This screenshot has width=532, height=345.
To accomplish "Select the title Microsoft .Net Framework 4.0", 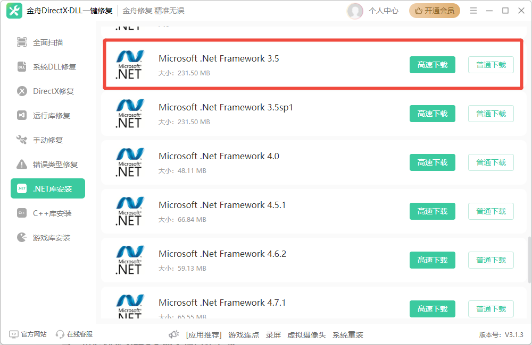I will tap(219, 156).
